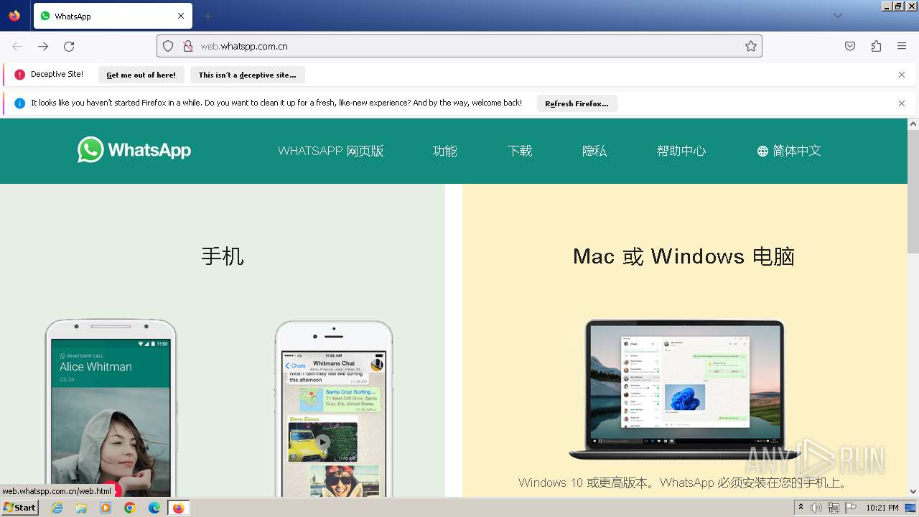Screen dimensions: 919x517
Task: Open Save to Pocket icon
Action: (x=850, y=46)
